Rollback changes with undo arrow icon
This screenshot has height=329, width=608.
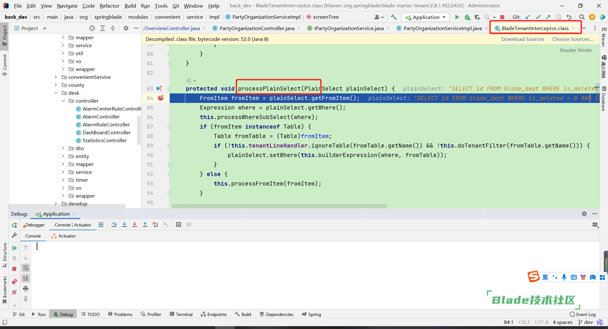coord(569,17)
